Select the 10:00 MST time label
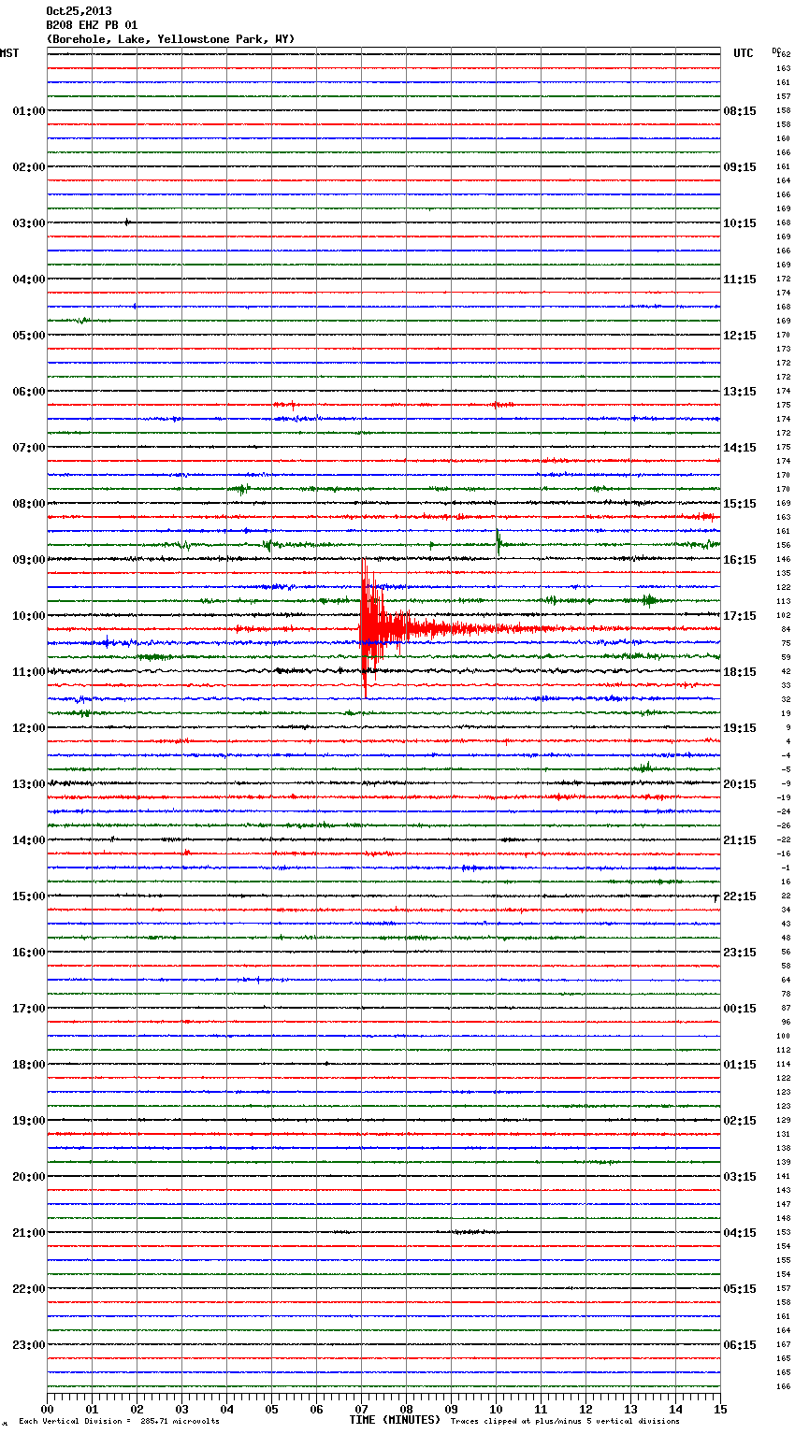795x1434 pixels. click(29, 616)
